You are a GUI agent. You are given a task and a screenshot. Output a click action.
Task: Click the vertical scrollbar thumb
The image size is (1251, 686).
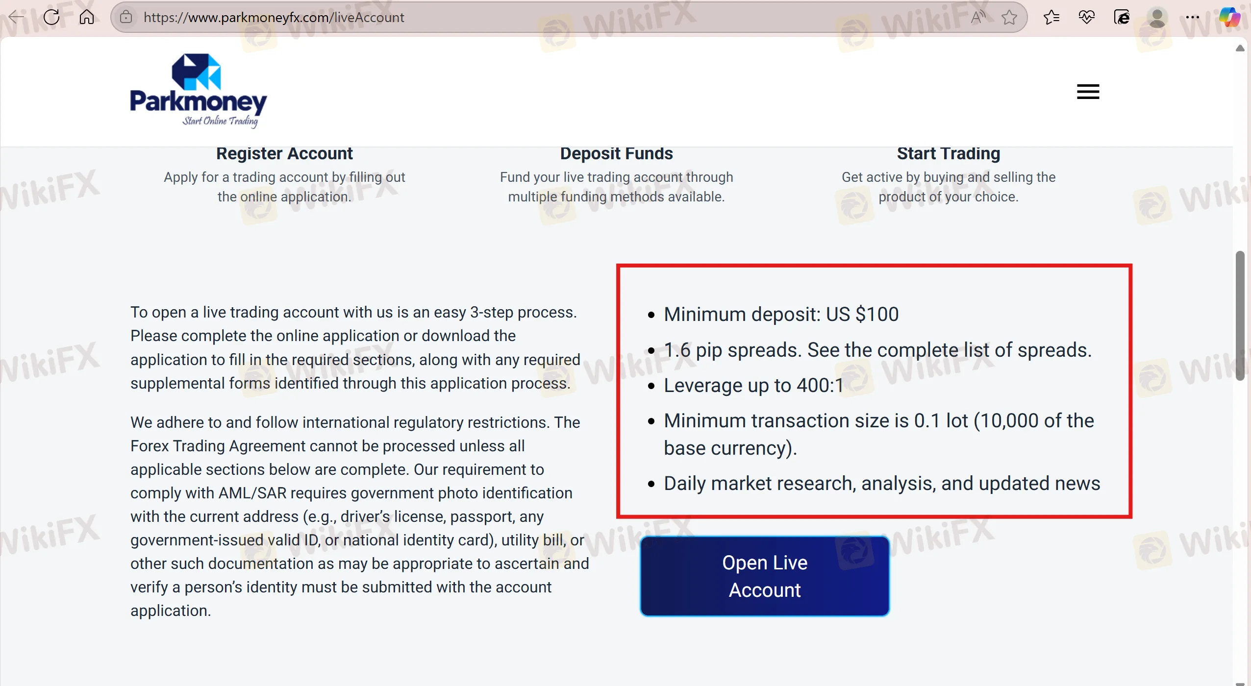[x=1240, y=316]
